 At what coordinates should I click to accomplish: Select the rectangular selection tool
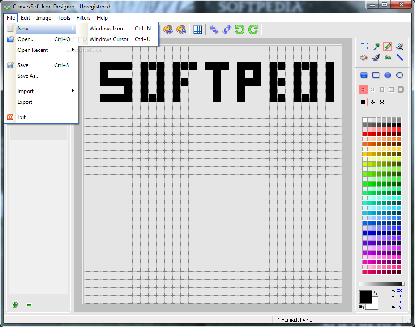click(x=364, y=47)
